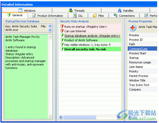159x123 pixels.
Task: Select 'Runs on startup <Registry User>' row
Action: (x=90, y=26)
